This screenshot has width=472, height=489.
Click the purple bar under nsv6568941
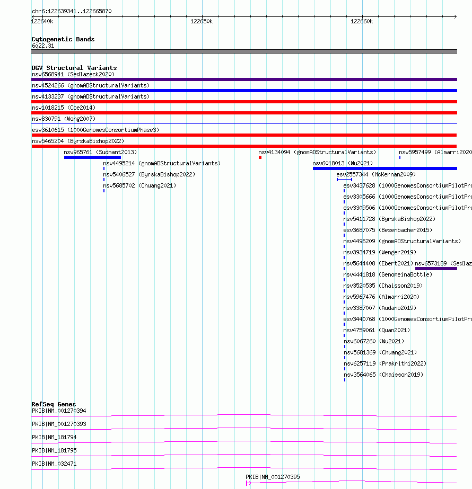click(244, 79)
